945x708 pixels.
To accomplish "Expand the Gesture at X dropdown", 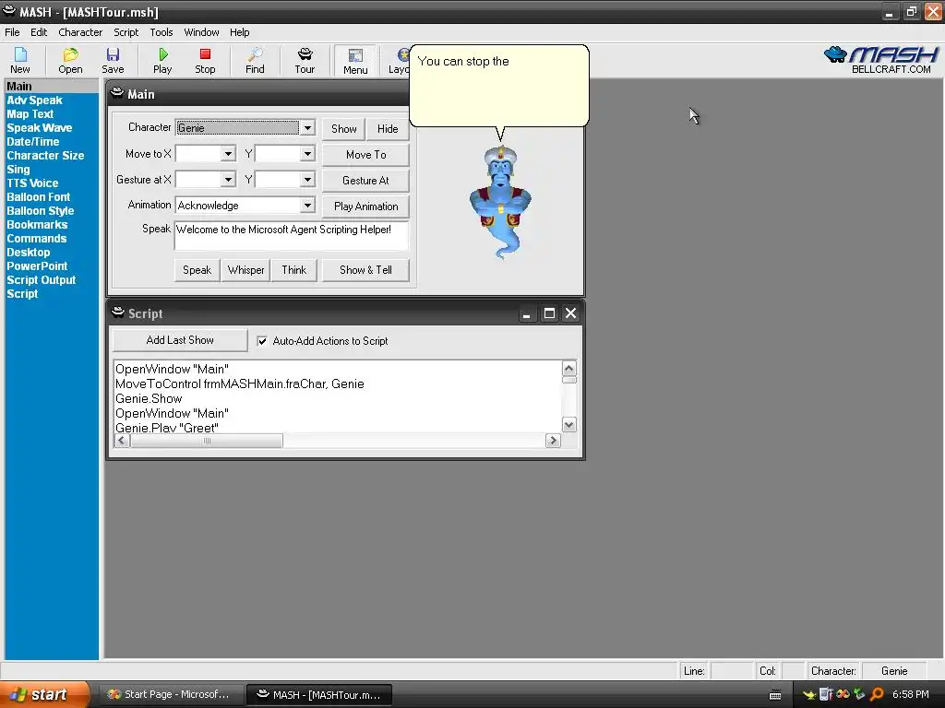I will point(228,180).
